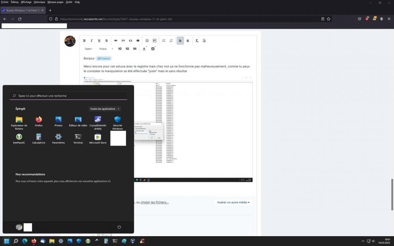Insert a quote block

click(x=123, y=41)
